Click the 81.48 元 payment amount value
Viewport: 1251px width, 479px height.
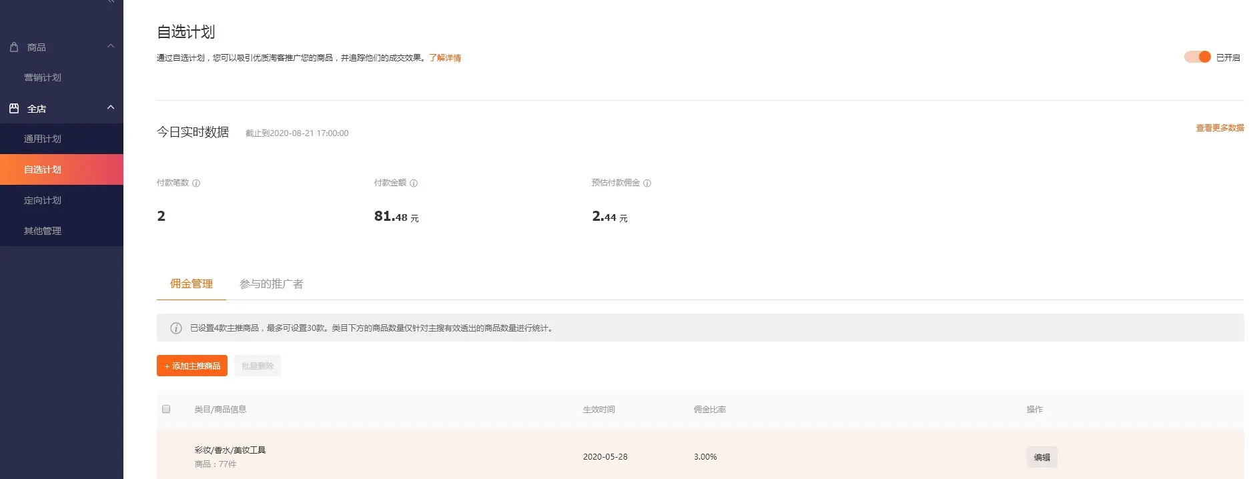396,216
